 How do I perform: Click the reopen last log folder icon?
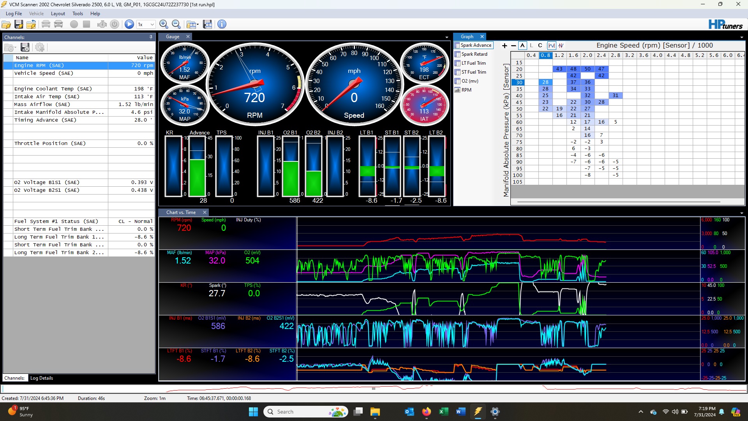point(31,25)
